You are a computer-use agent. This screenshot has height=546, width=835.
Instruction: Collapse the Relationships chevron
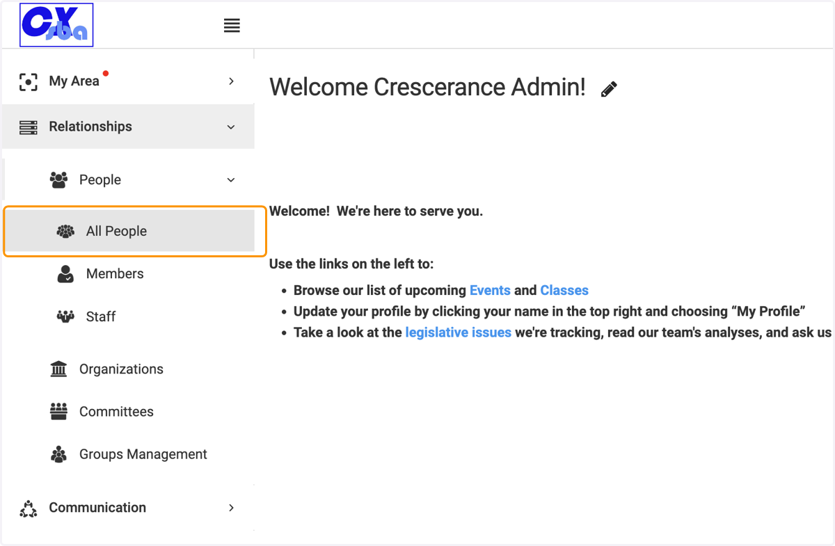click(231, 127)
